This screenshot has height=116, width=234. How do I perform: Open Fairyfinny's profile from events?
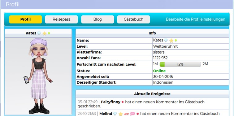(110, 102)
